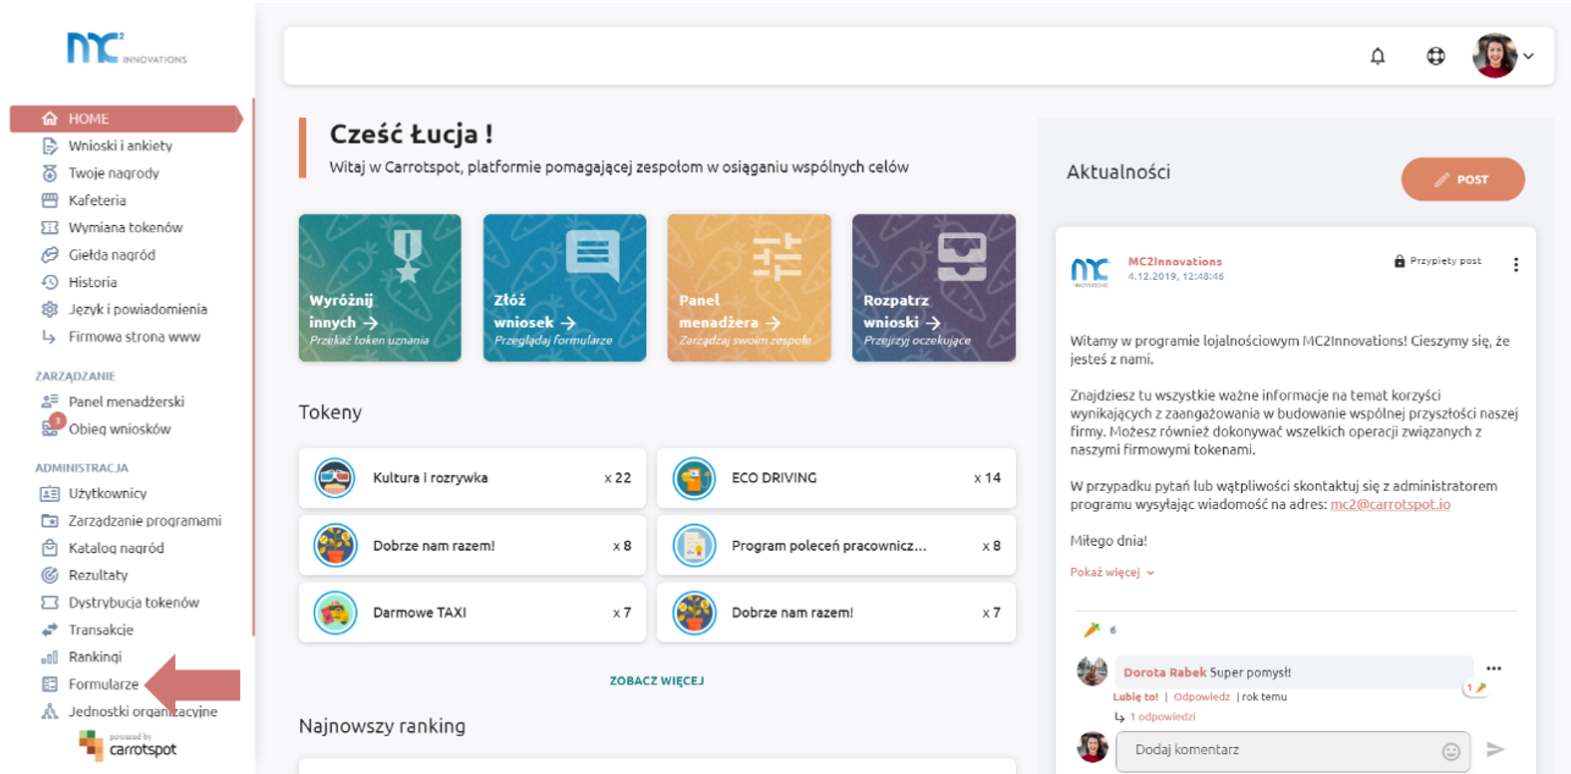Open Dorota Rabek comment options menu
This screenshot has height=774, width=1571.
[1493, 668]
